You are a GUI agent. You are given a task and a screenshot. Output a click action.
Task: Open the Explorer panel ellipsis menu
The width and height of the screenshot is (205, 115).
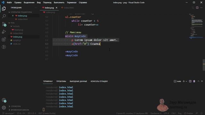tap(36, 8)
